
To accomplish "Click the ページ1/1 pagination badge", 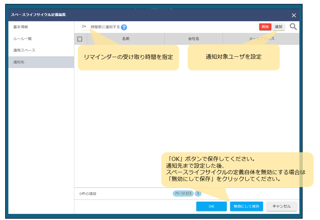I will point(183,194).
